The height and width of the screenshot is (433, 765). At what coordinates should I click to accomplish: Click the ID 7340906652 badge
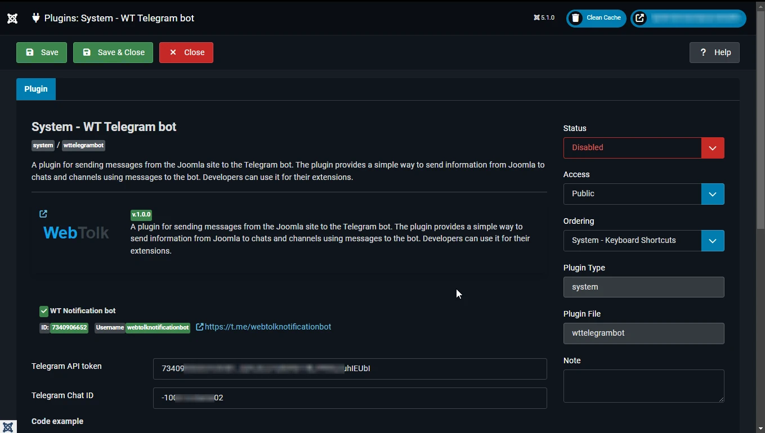[64, 327]
